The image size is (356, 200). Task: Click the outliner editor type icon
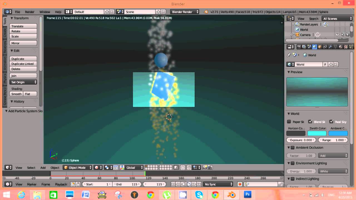point(290,19)
